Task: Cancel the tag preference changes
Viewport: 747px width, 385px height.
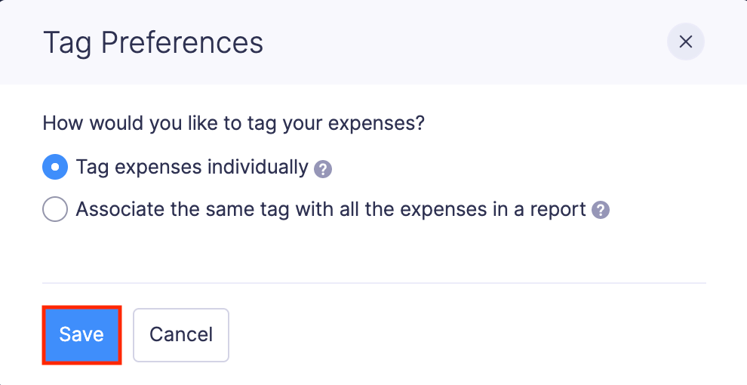Action: [181, 334]
